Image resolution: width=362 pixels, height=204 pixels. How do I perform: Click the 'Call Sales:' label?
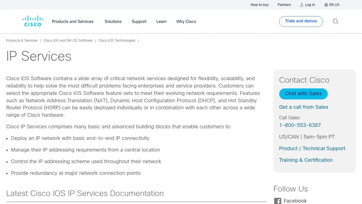coord(290,117)
